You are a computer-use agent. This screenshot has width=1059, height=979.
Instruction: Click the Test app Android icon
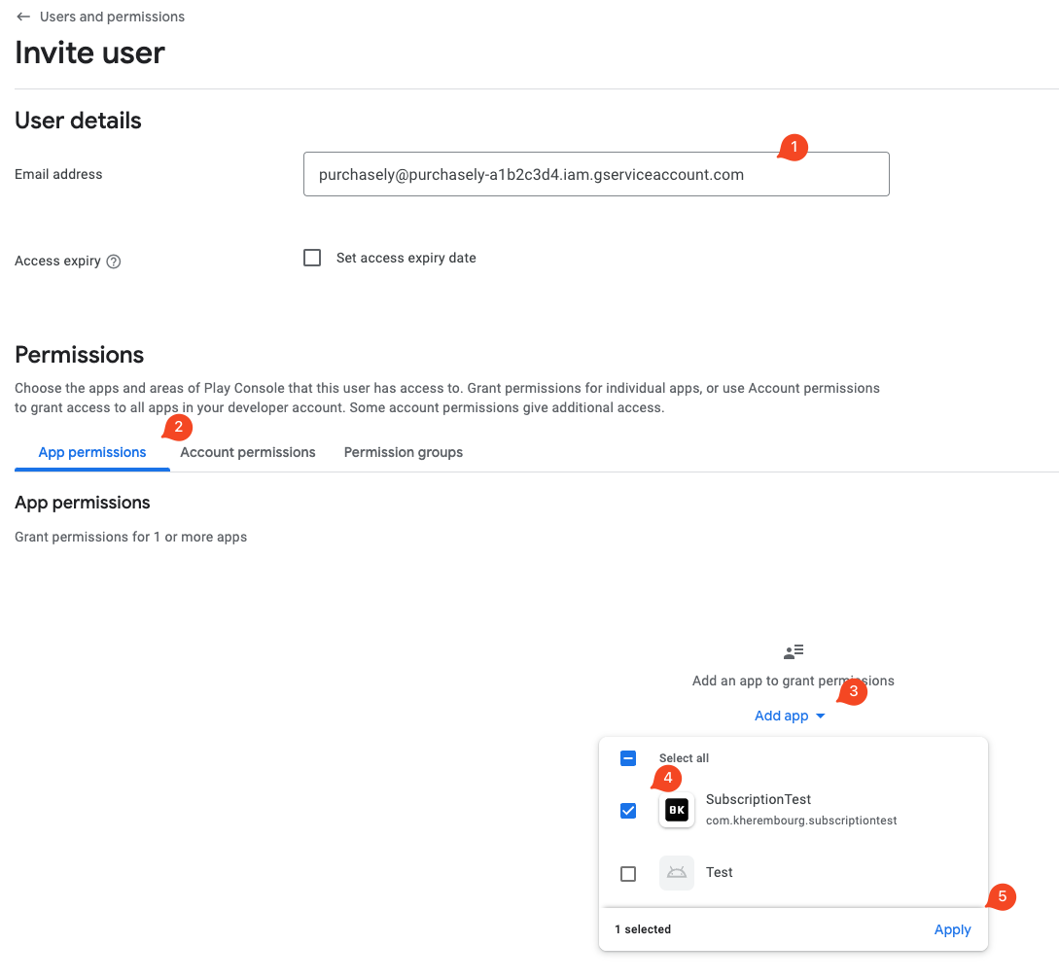pos(677,872)
